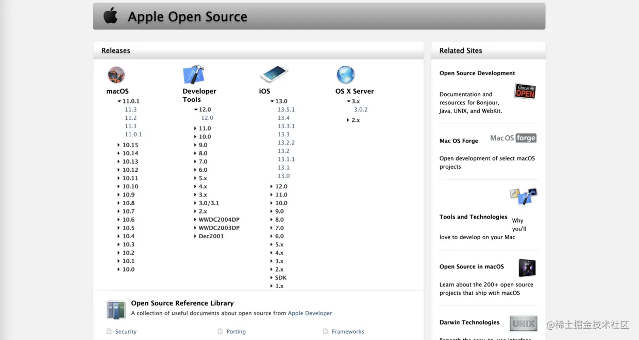Click the Apple Open Source title

coord(188,16)
